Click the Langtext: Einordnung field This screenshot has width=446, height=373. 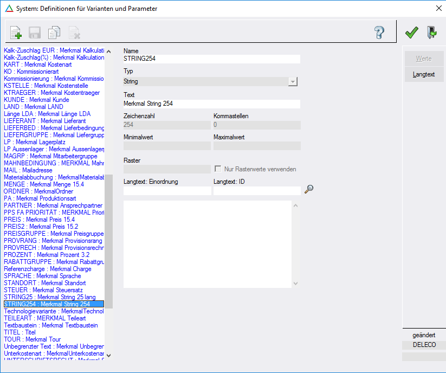coord(167,191)
